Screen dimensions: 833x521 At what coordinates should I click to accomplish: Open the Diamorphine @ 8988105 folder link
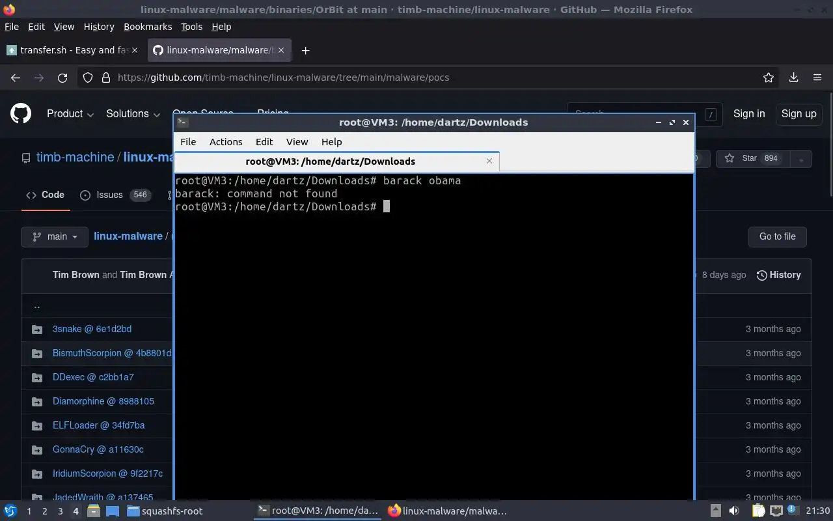[103, 401]
